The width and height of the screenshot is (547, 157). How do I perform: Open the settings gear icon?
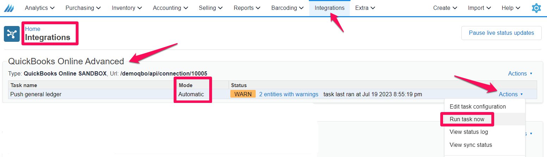click(536, 8)
